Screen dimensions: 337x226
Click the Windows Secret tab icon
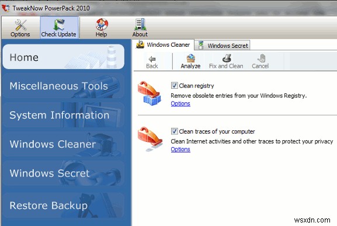click(x=201, y=45)
